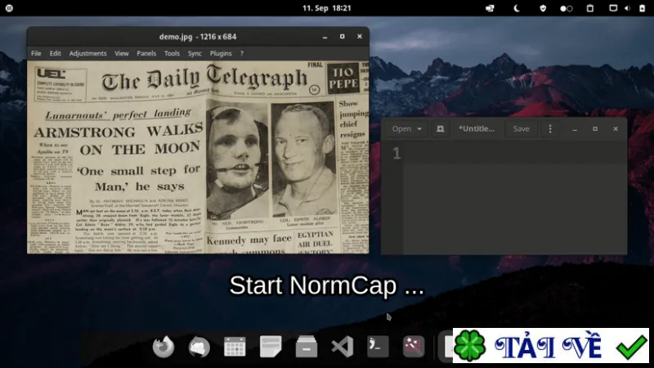Image resolution: width=654 pixels, height=368 pixels.
Task: Open the notes app in dock
Action: 271,347
